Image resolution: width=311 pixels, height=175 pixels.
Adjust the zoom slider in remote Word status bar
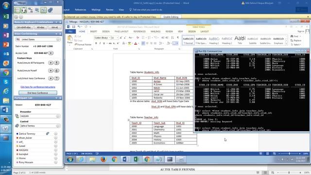tap(290, 154)
